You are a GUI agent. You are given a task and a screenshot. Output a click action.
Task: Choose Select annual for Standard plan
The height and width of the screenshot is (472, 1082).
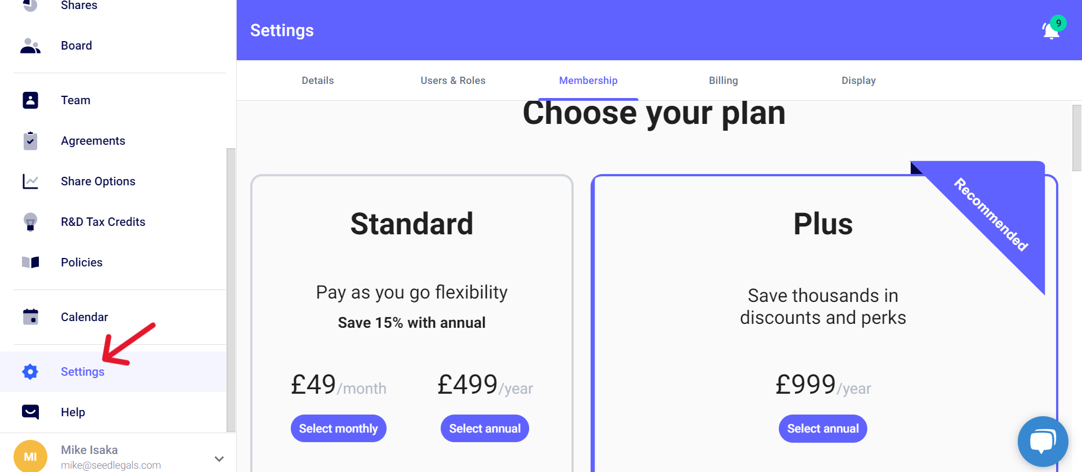[x=485, y=429]
